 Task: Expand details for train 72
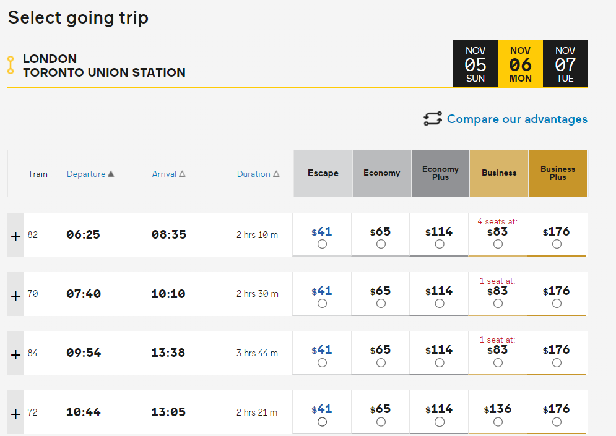click(16, 413)
